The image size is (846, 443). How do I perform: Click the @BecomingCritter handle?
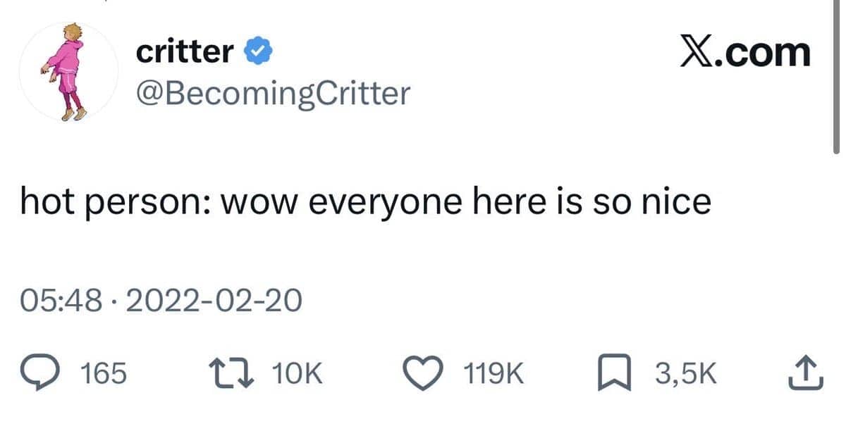[271, 92]
